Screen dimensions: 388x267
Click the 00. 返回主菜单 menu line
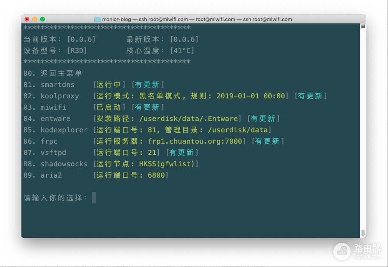coord(53,73)
